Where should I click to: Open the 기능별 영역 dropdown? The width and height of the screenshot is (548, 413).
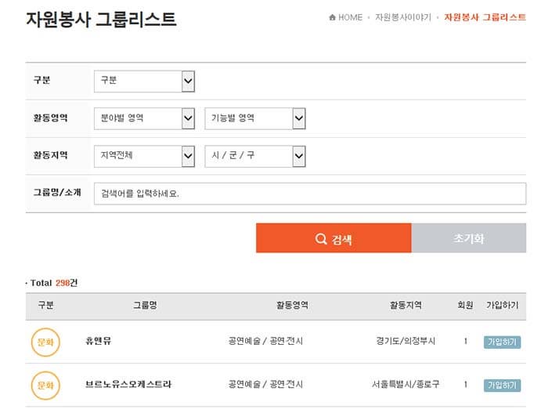255,118
